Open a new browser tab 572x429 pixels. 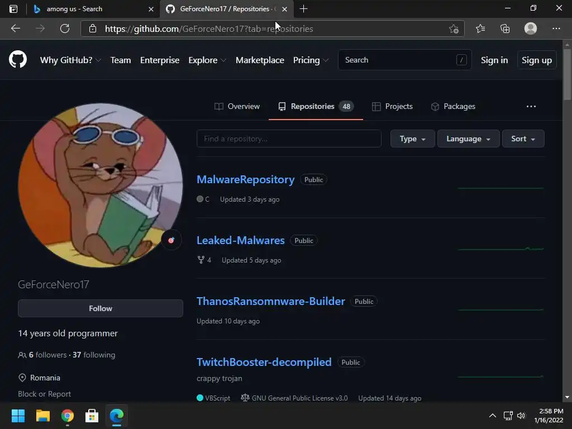(303, 9)
